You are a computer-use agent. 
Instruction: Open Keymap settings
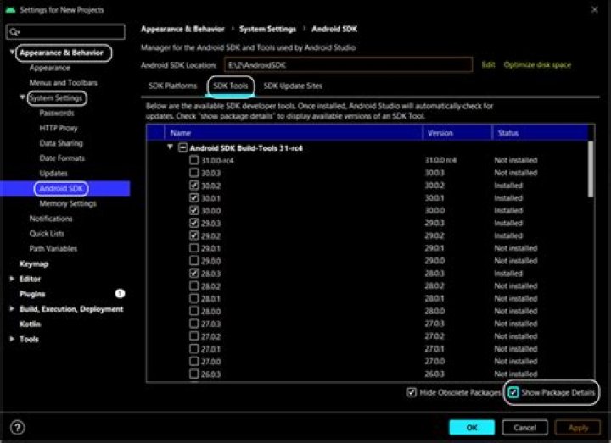[x=34, y=263]
